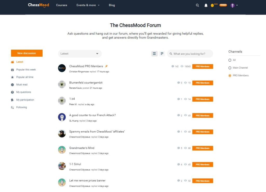Open the Blog menu item
Image resolution: width=266 pixels, height=192 pixels.
pyautogui.click(x=112, y=5)
